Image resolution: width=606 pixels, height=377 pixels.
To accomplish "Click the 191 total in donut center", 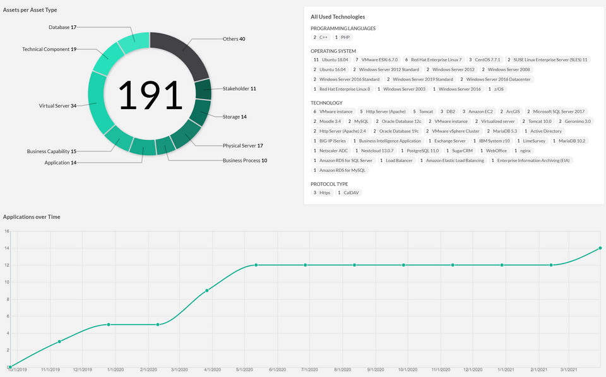I will click(150, 95).
